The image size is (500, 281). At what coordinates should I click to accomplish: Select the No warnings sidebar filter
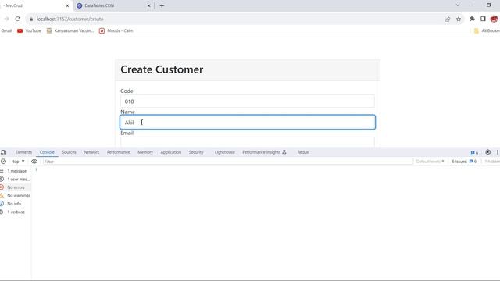16,196
